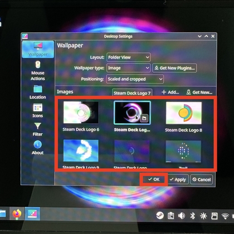The image size is (234, 234).
Task: Open the About category
Action: pyautogui.click(x=38, y=148)
